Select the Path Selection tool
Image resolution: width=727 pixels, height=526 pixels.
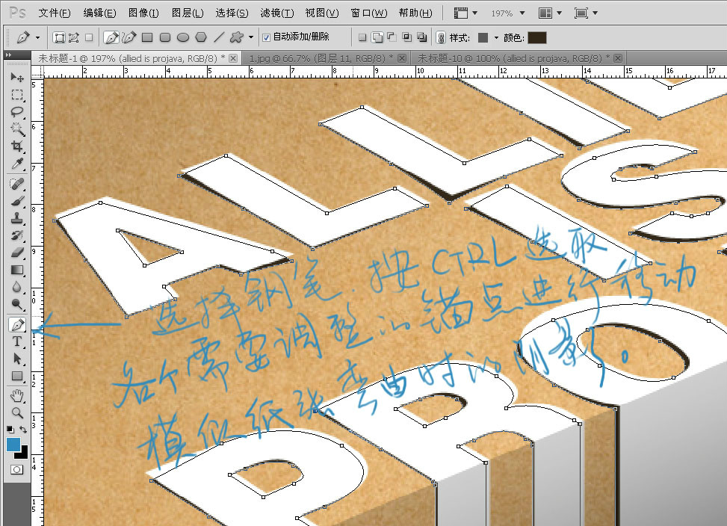(x=17, y=359)
